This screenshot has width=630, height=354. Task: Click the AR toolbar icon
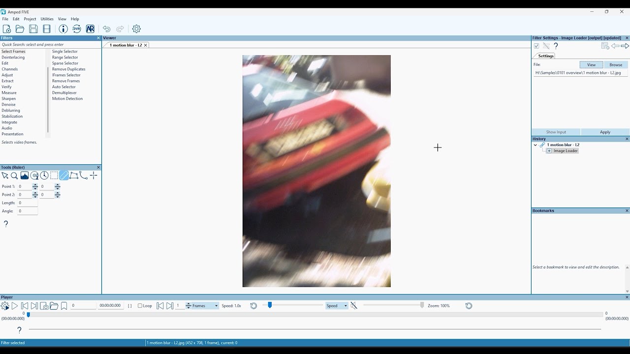(x=90, y=29)
